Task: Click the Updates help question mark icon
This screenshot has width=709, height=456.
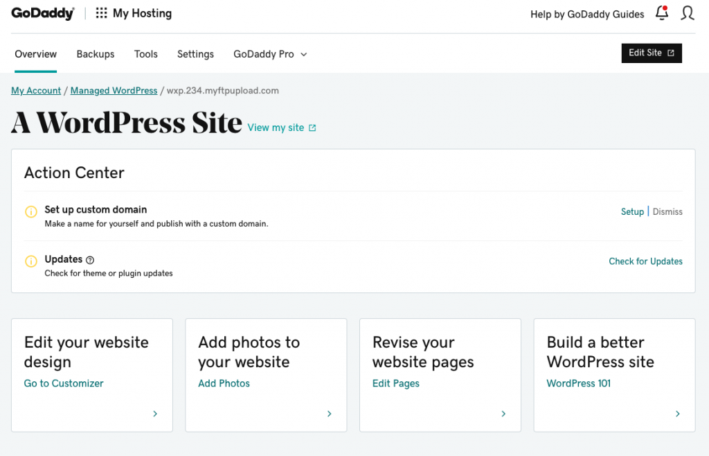Action: (x=90, y=260)
